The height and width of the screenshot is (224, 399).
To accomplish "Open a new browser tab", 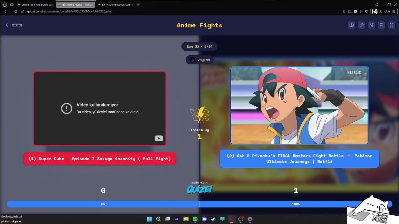I will click(138, 5).
